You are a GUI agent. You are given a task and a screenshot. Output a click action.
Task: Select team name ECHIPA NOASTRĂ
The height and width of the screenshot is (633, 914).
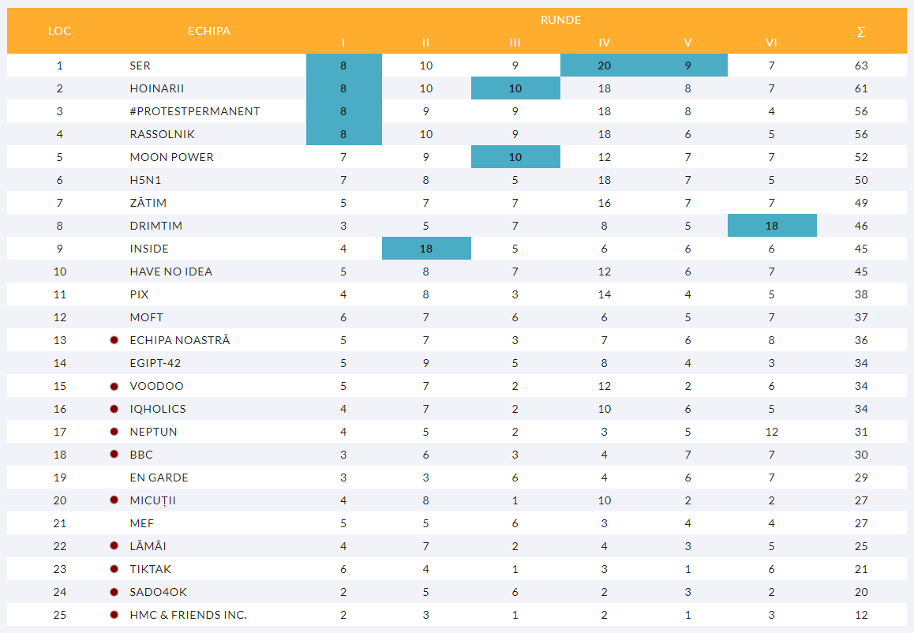tap(179, 340)
